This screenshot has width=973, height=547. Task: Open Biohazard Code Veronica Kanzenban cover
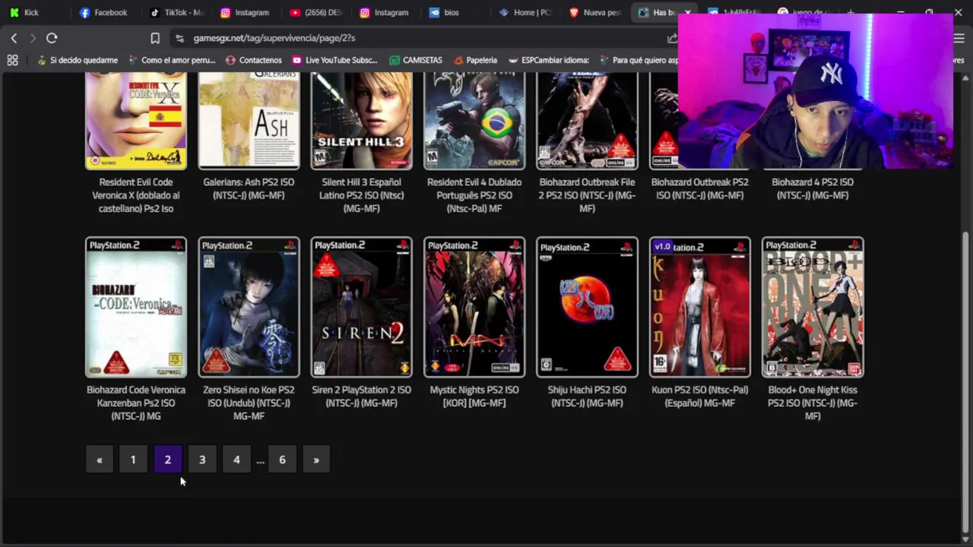point(136,307)
